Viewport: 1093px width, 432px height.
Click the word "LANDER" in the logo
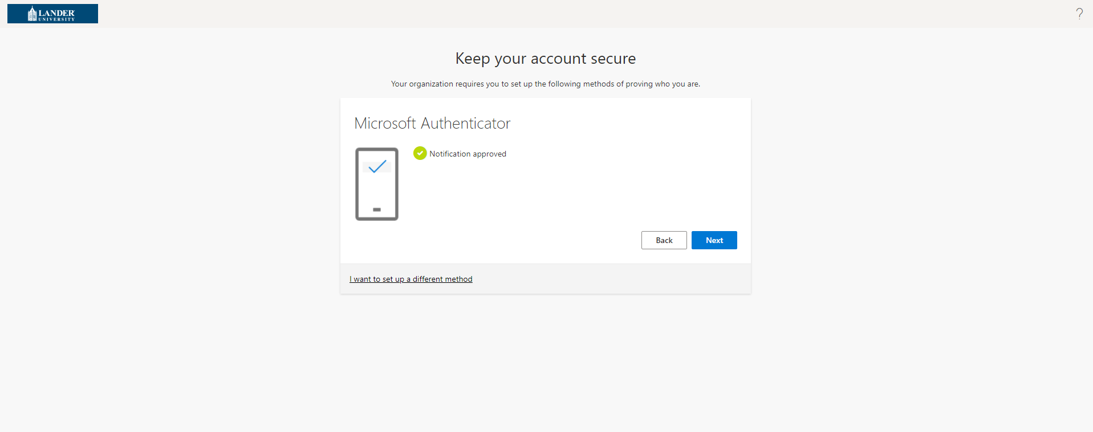point(56,13)
